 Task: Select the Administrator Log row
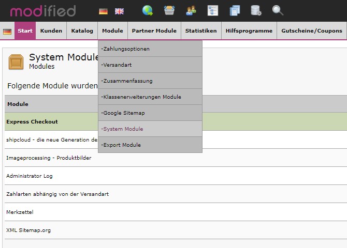tap(176, 176)
